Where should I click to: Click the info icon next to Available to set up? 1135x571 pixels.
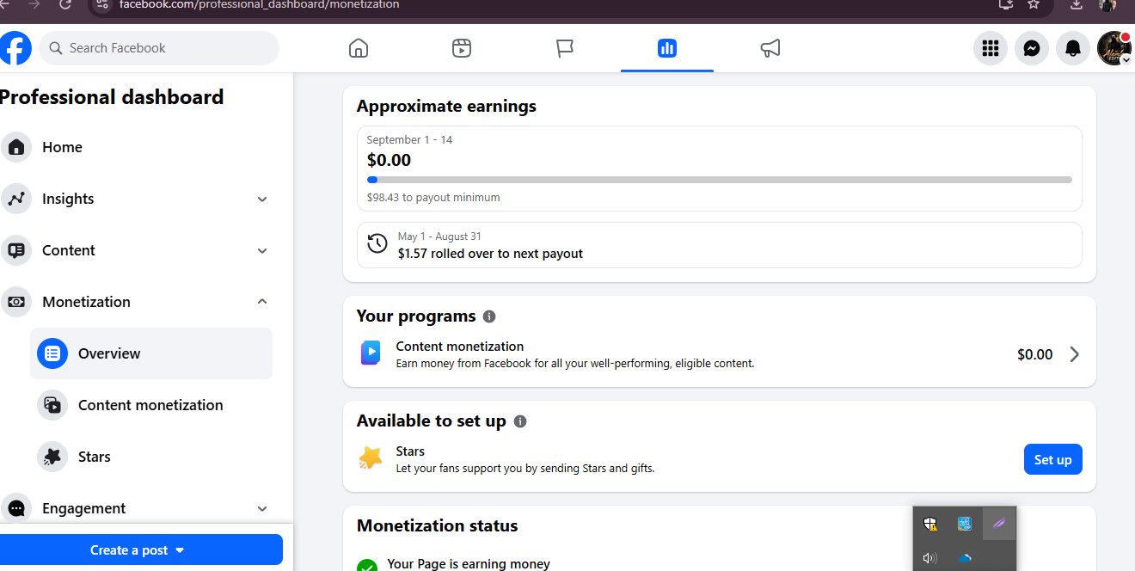pyautogui.click(x=519, y=421)
